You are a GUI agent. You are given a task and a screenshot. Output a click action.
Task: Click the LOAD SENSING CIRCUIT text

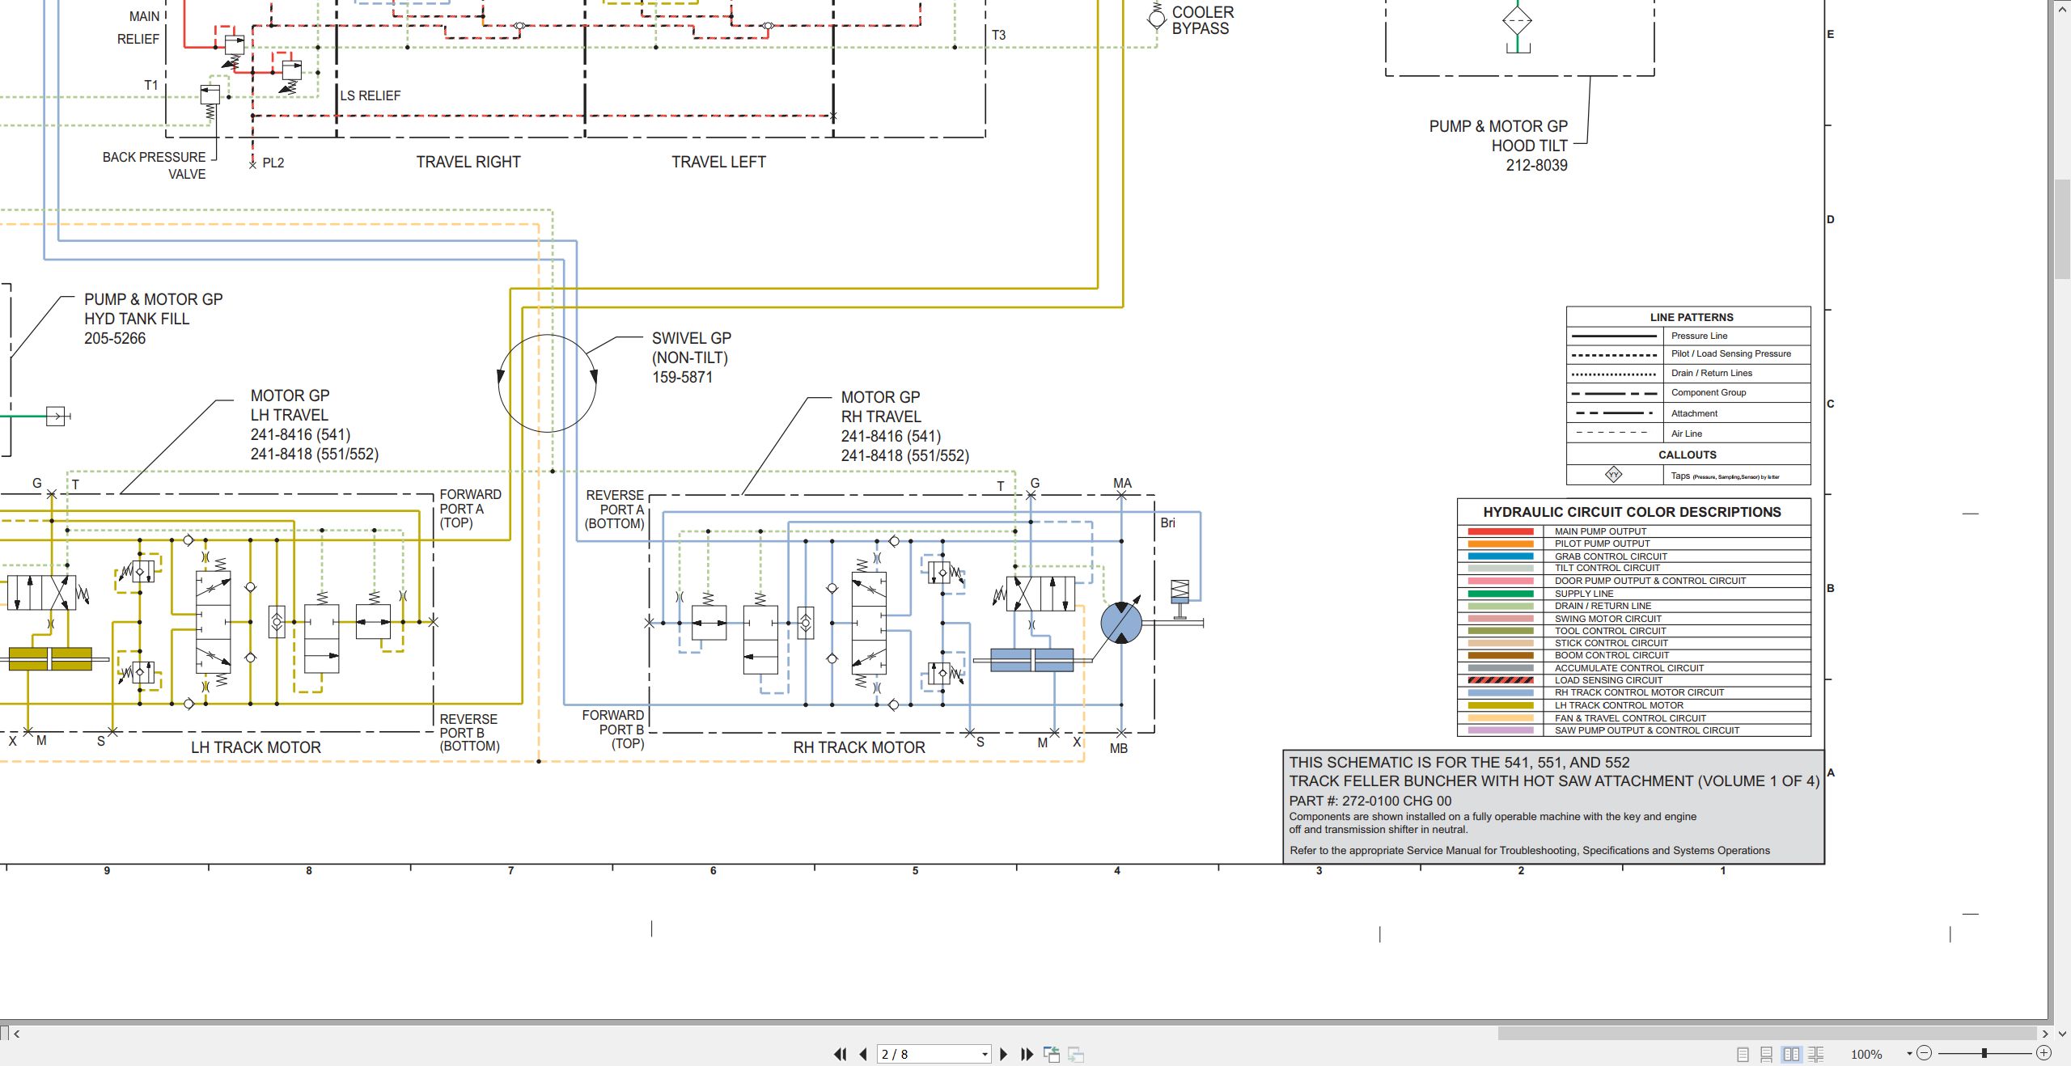click(x=1608, y=680)
